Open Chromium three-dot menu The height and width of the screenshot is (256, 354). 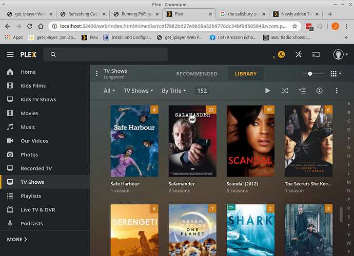click(x=346, y=26)
